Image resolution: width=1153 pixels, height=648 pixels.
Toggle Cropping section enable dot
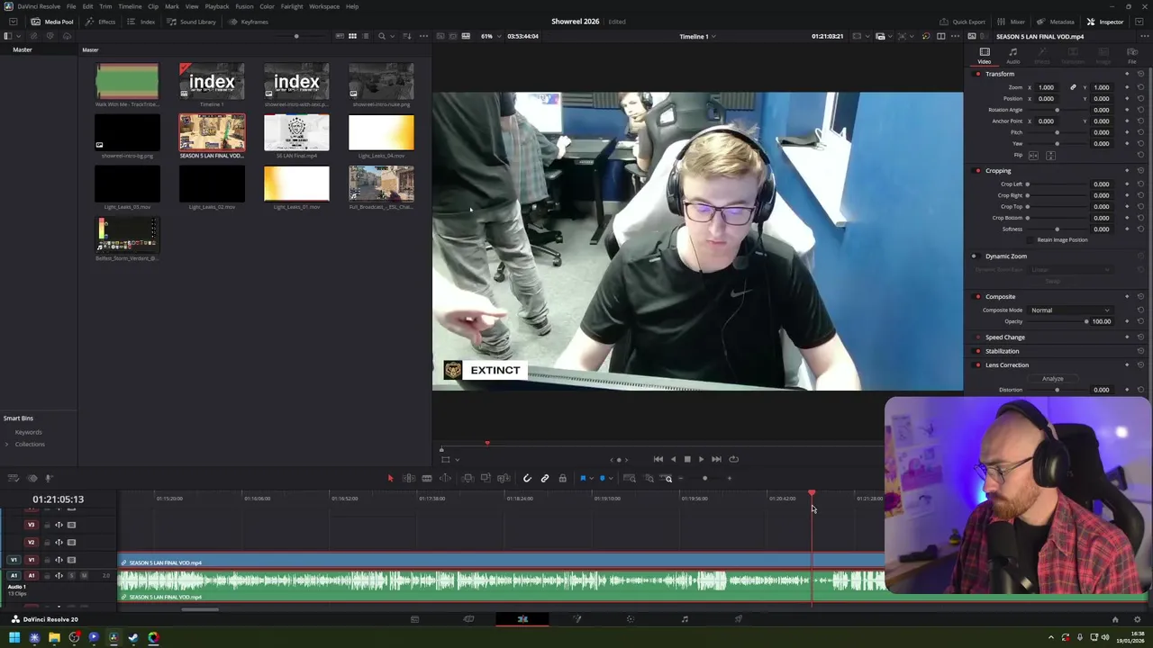point(978,170)
